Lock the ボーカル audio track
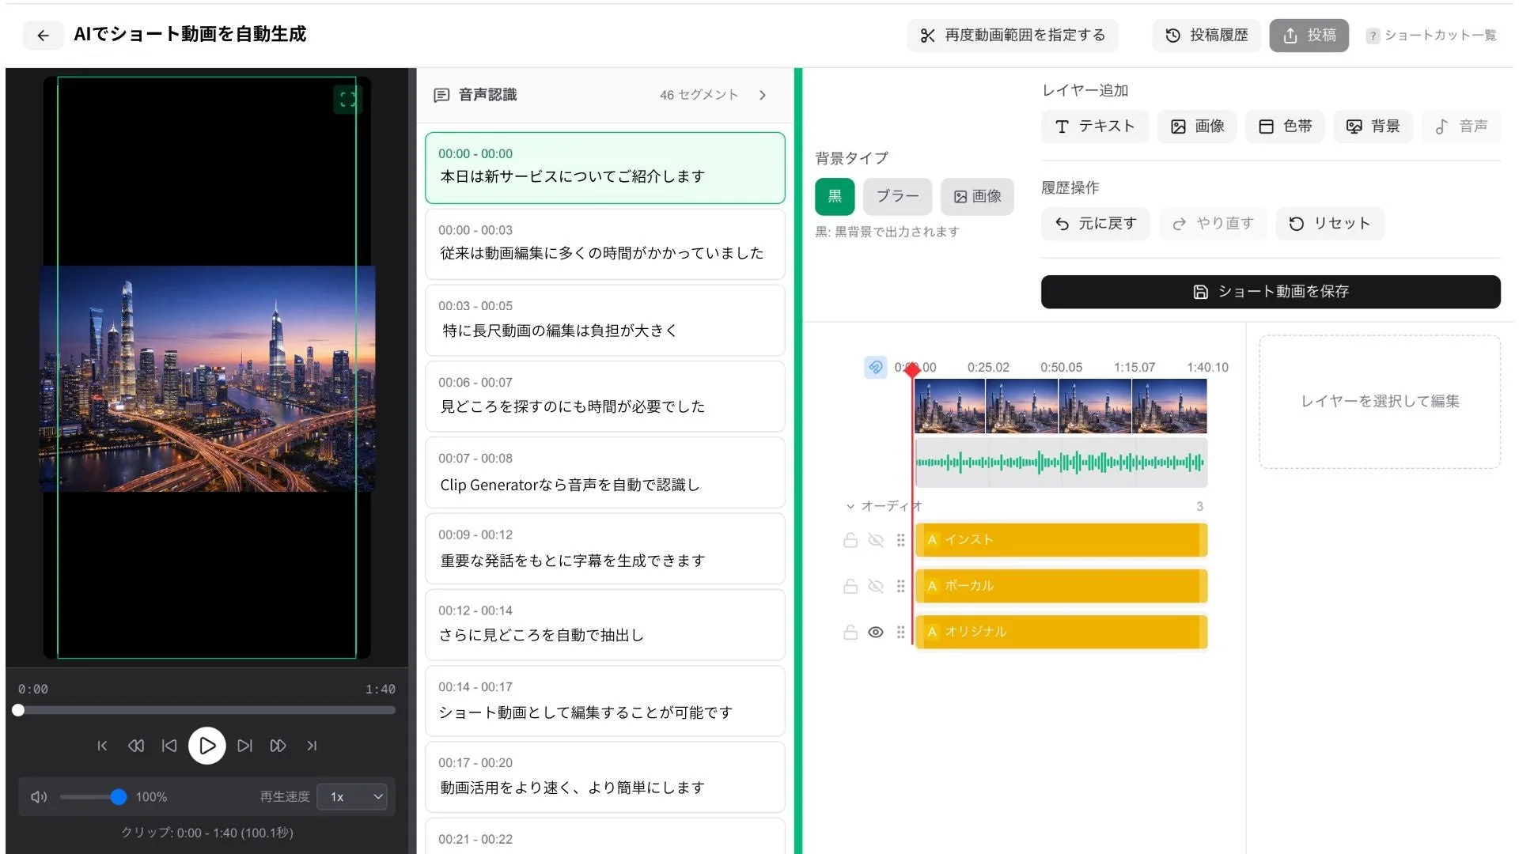1519x854 pixels. pos(850,586)
